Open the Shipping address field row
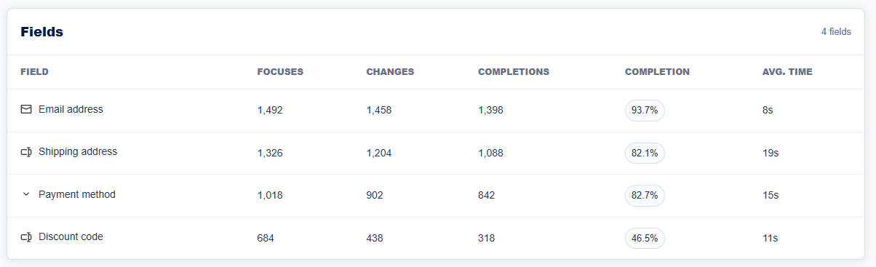The height and width of the screenshot is (267, 876). click(436, 153)
